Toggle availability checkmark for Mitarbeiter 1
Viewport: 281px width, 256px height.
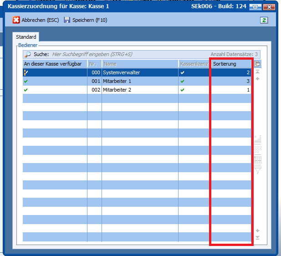point(26,81)
